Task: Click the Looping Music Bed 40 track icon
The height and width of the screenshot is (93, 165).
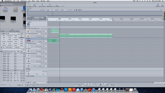Action: [x=29, y=46]
